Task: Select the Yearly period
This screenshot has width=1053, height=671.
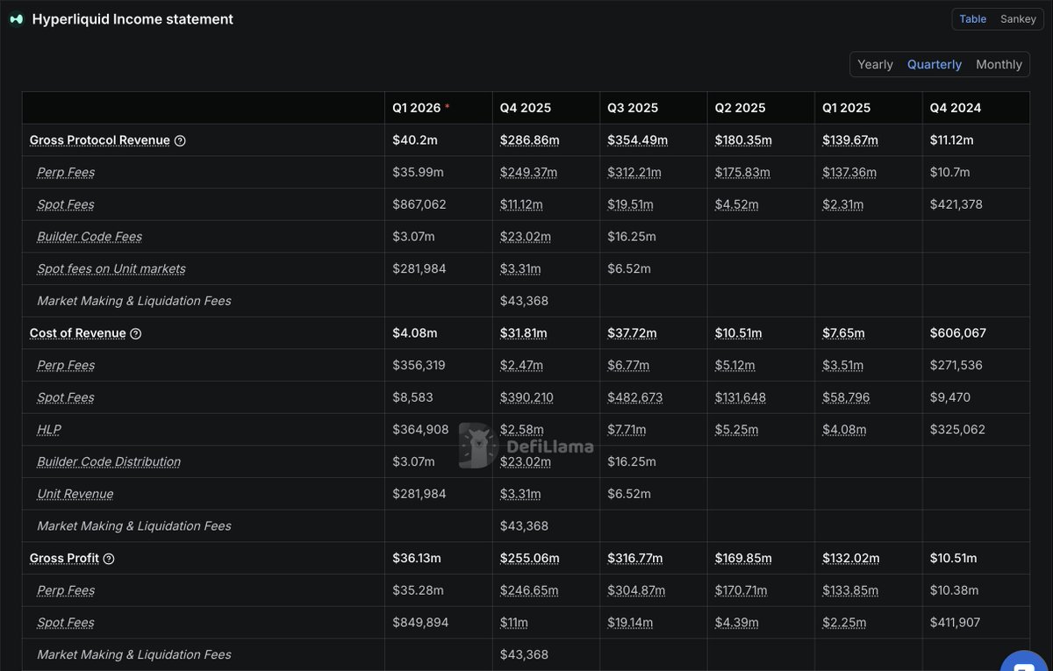Action: click(875, 65)
